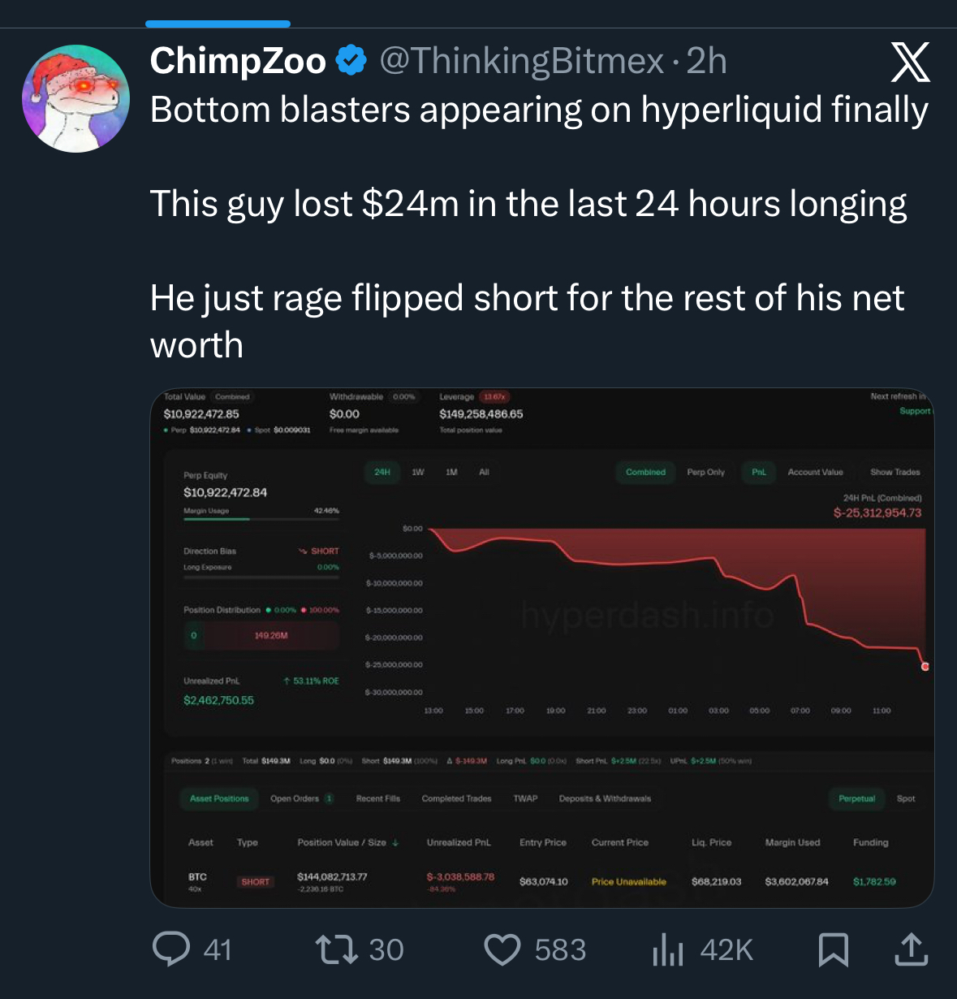Click the reply comment icon
The height and width of the screenshot is (999, 957).
pos(171,949)
